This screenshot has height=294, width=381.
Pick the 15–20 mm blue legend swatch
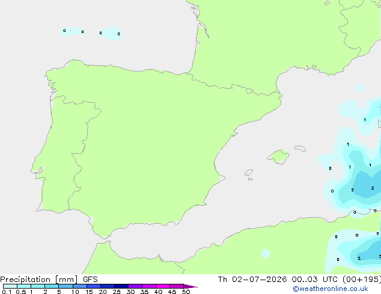[94, 286]
